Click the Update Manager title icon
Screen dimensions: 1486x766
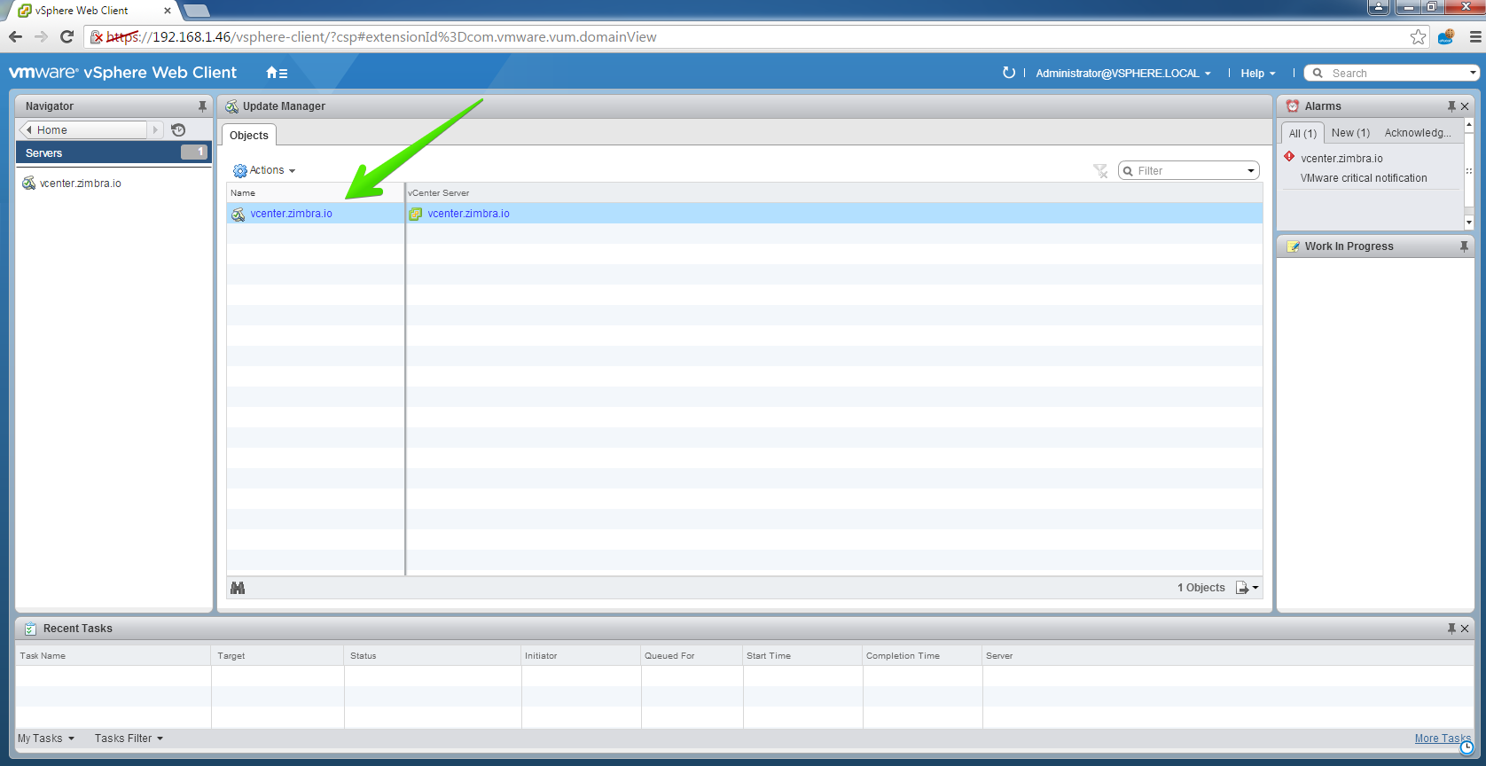click(x=232, y=106)
